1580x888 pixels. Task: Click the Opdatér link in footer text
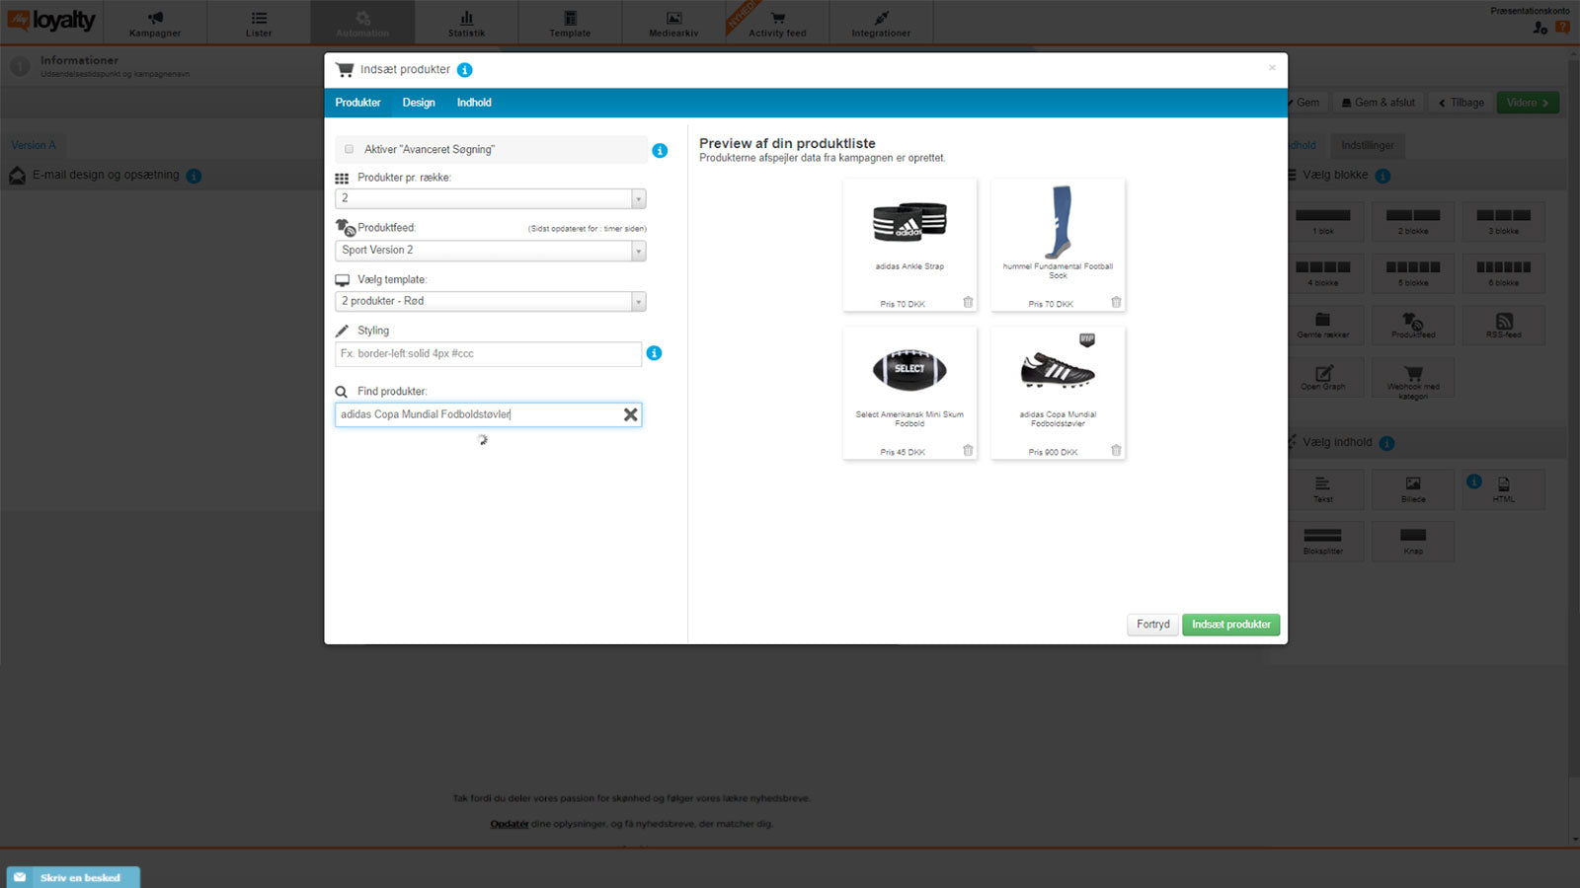tap(510, 824)
